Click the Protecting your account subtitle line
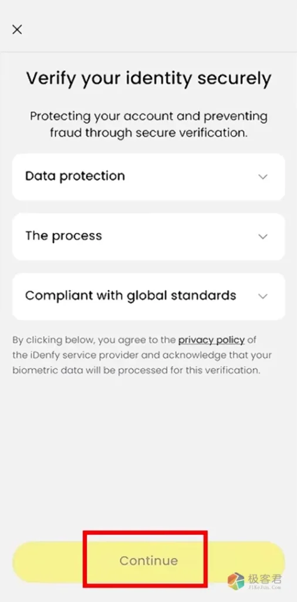Viewport: 297px width, 602px height. point(148,116)
